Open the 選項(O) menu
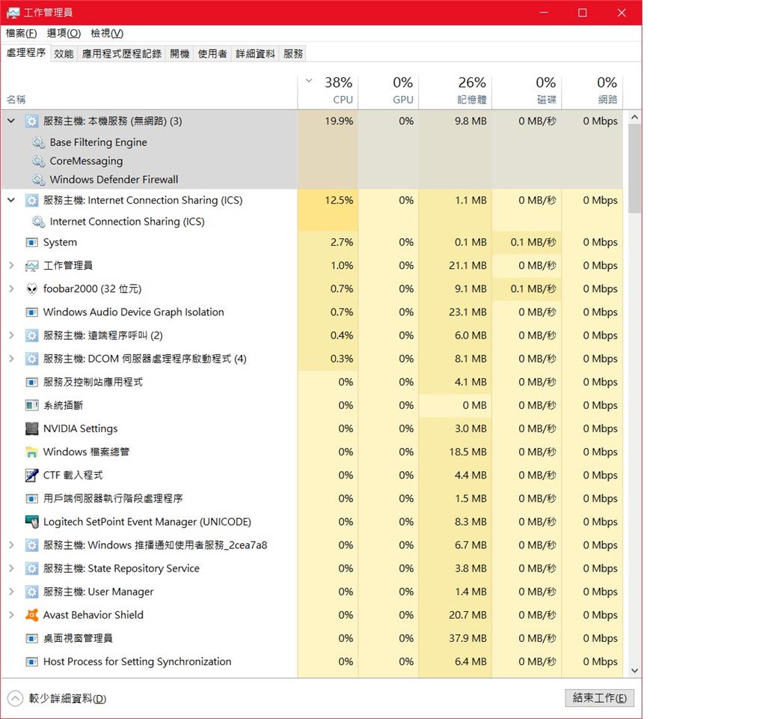766x719 pixels. pos(64,33)
